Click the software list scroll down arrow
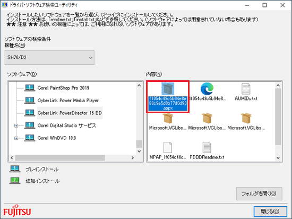Image resolution: width=292 pixels, height=219 pixels. [x=139, y=151]
